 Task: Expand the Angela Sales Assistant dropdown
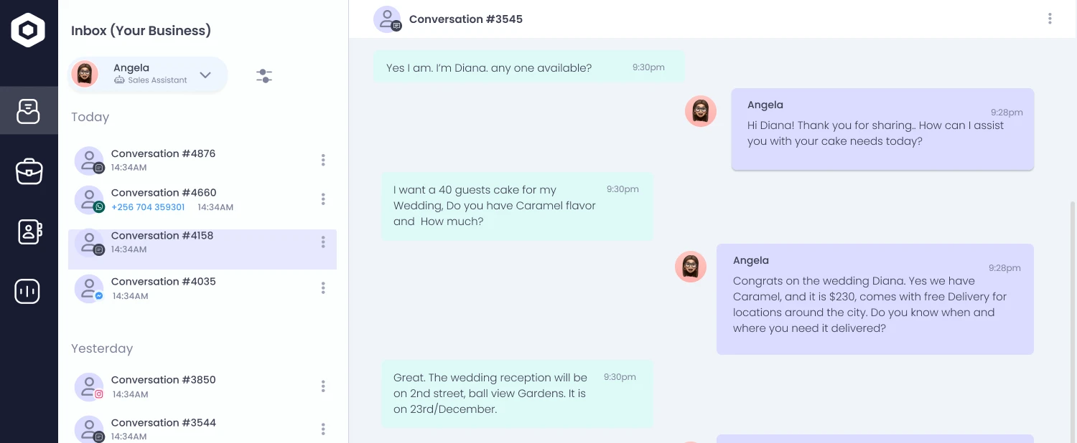[x=205, y=75]
